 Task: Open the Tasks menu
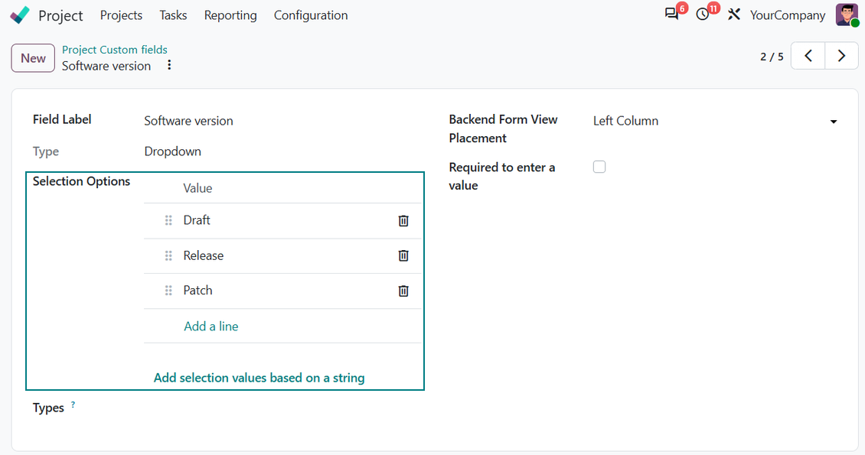(173, 15)
